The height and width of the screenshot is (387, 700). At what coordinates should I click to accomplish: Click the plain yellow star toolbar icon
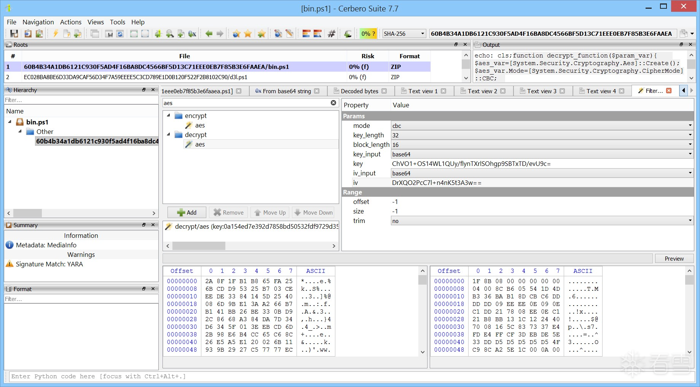(x=248, y=33)
